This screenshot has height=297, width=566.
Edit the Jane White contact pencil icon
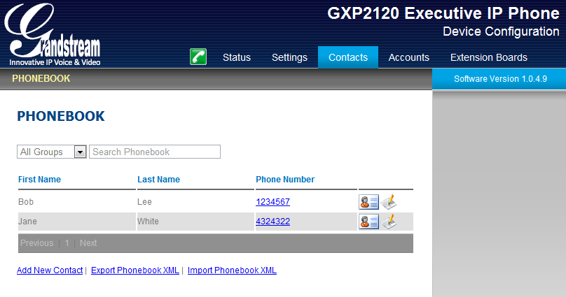point(389,222)
